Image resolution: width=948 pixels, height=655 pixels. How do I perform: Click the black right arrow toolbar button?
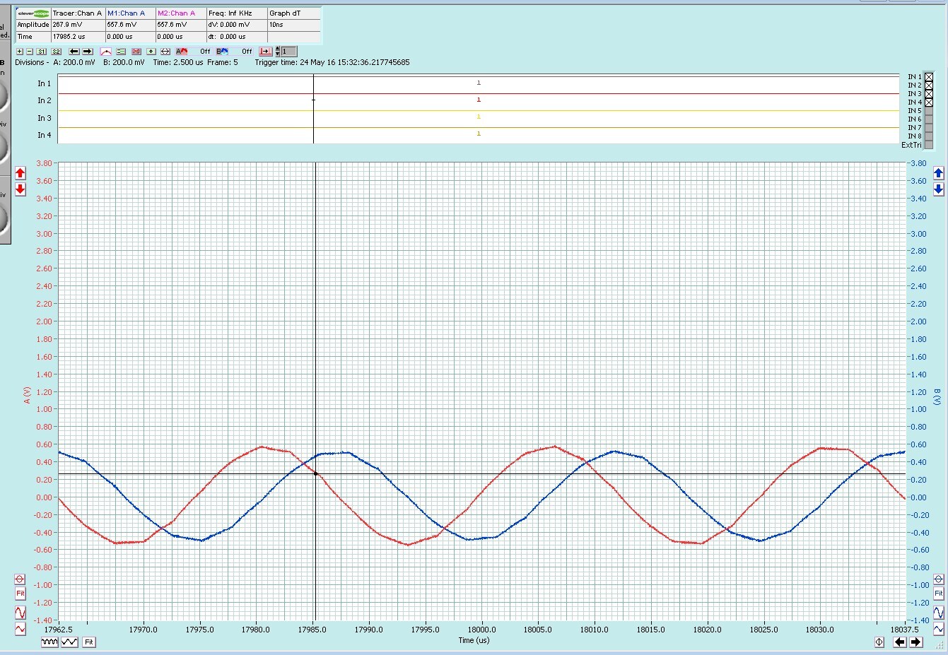(x=88, y=52)
